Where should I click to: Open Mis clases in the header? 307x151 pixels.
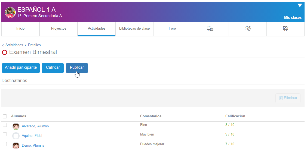click(293, 18)
